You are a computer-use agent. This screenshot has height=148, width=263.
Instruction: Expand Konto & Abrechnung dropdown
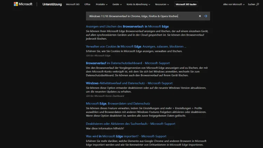point(139,4)
